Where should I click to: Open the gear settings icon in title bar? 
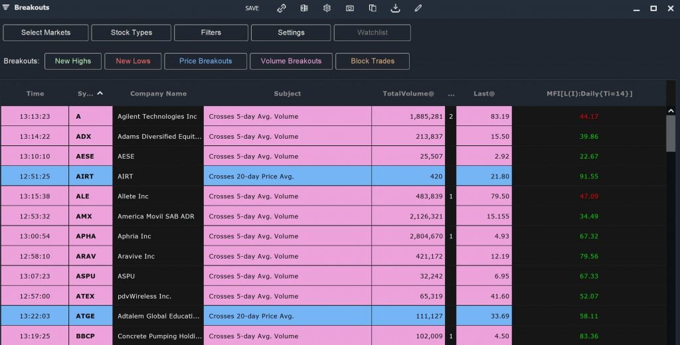tap(327, 8)
